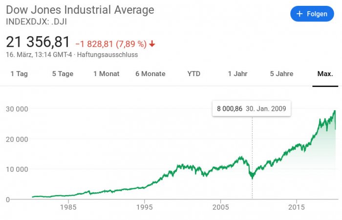Image resolution: width=342 pixels, height=220 pixels.
Task: Choose the 1 Monat range tab
Action: coord(107,74)
